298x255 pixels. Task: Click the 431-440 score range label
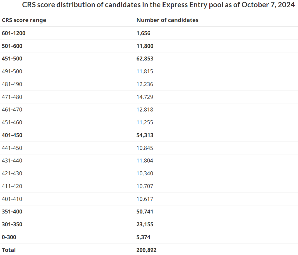(12, 161)
